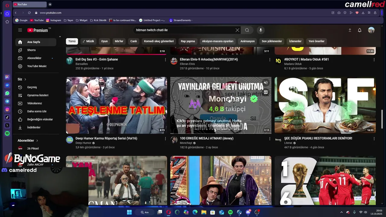Open Spotify in the Opera sidebar
Image resolution: width=386 pixels, height=217 pixels.
(7, 133)
